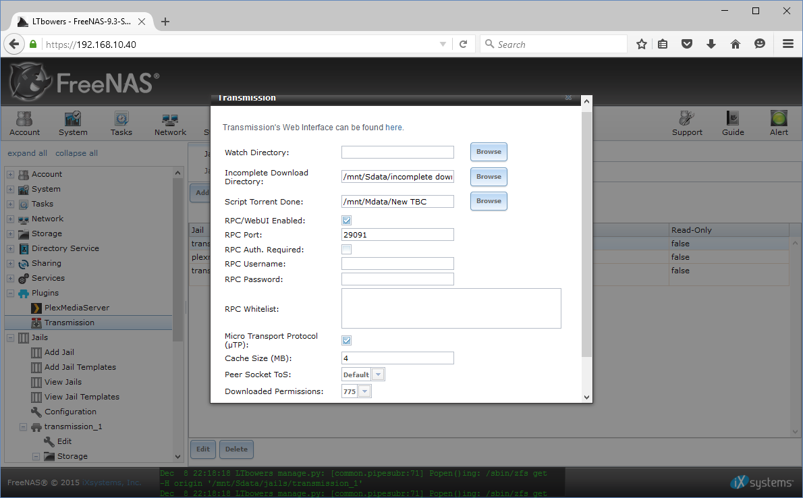The width and height of the screenshot is (803, 498).
Task: Open the Firefox hamburger menu
Action: pos(788,44)
